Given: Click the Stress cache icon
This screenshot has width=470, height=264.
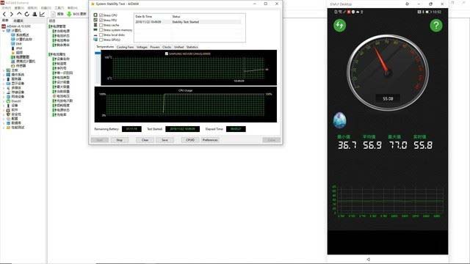Looking at the screenshot, I should tap(95, 25).
